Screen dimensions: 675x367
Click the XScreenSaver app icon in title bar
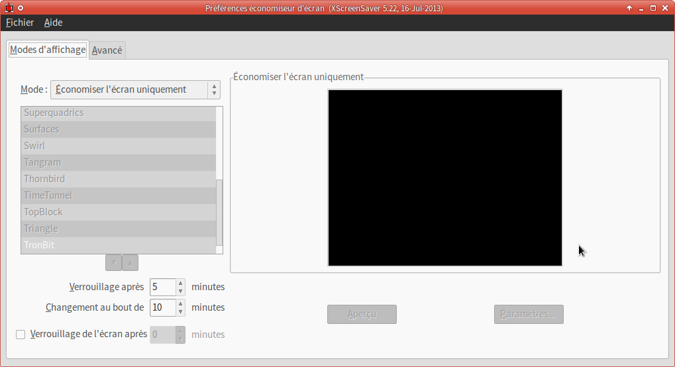click(x=9, y=8)
